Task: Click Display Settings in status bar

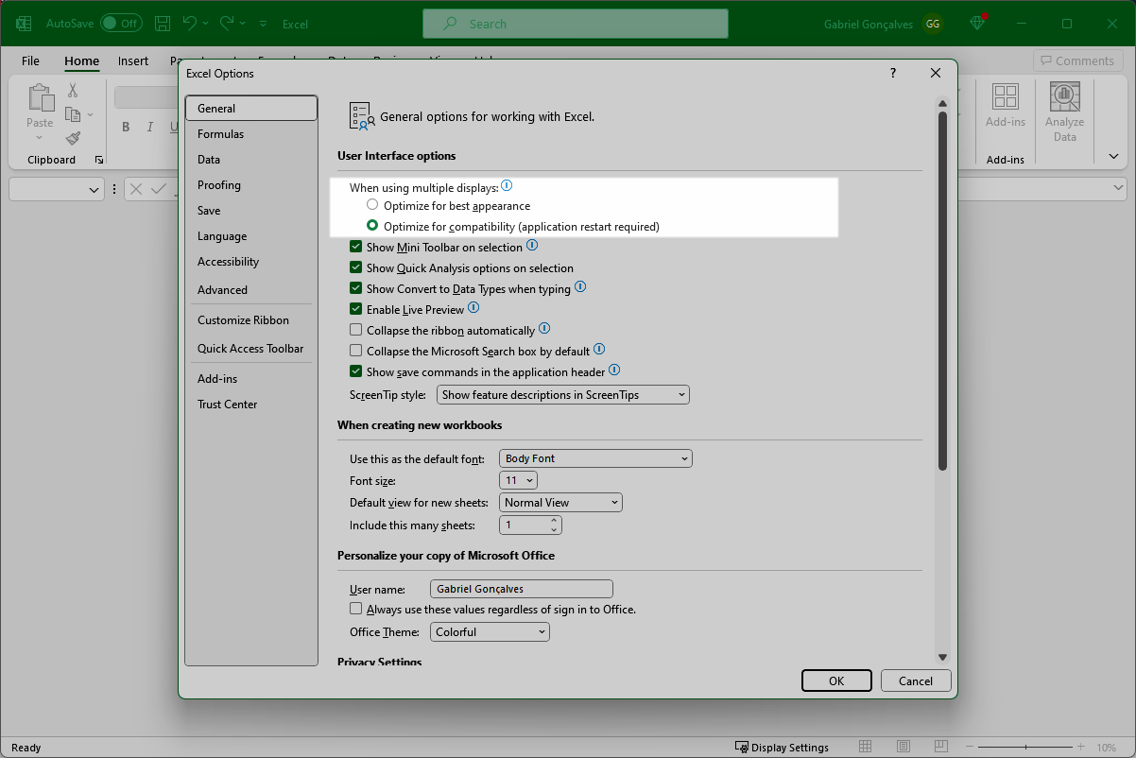Action: [x=782, y=748]
